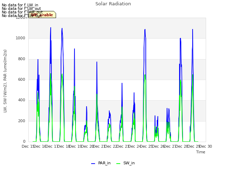Click the Dec 30 x-axis tick label
The width and height of the screenshot is (227, 170).
pyautogui.click(x=206, y=146)
